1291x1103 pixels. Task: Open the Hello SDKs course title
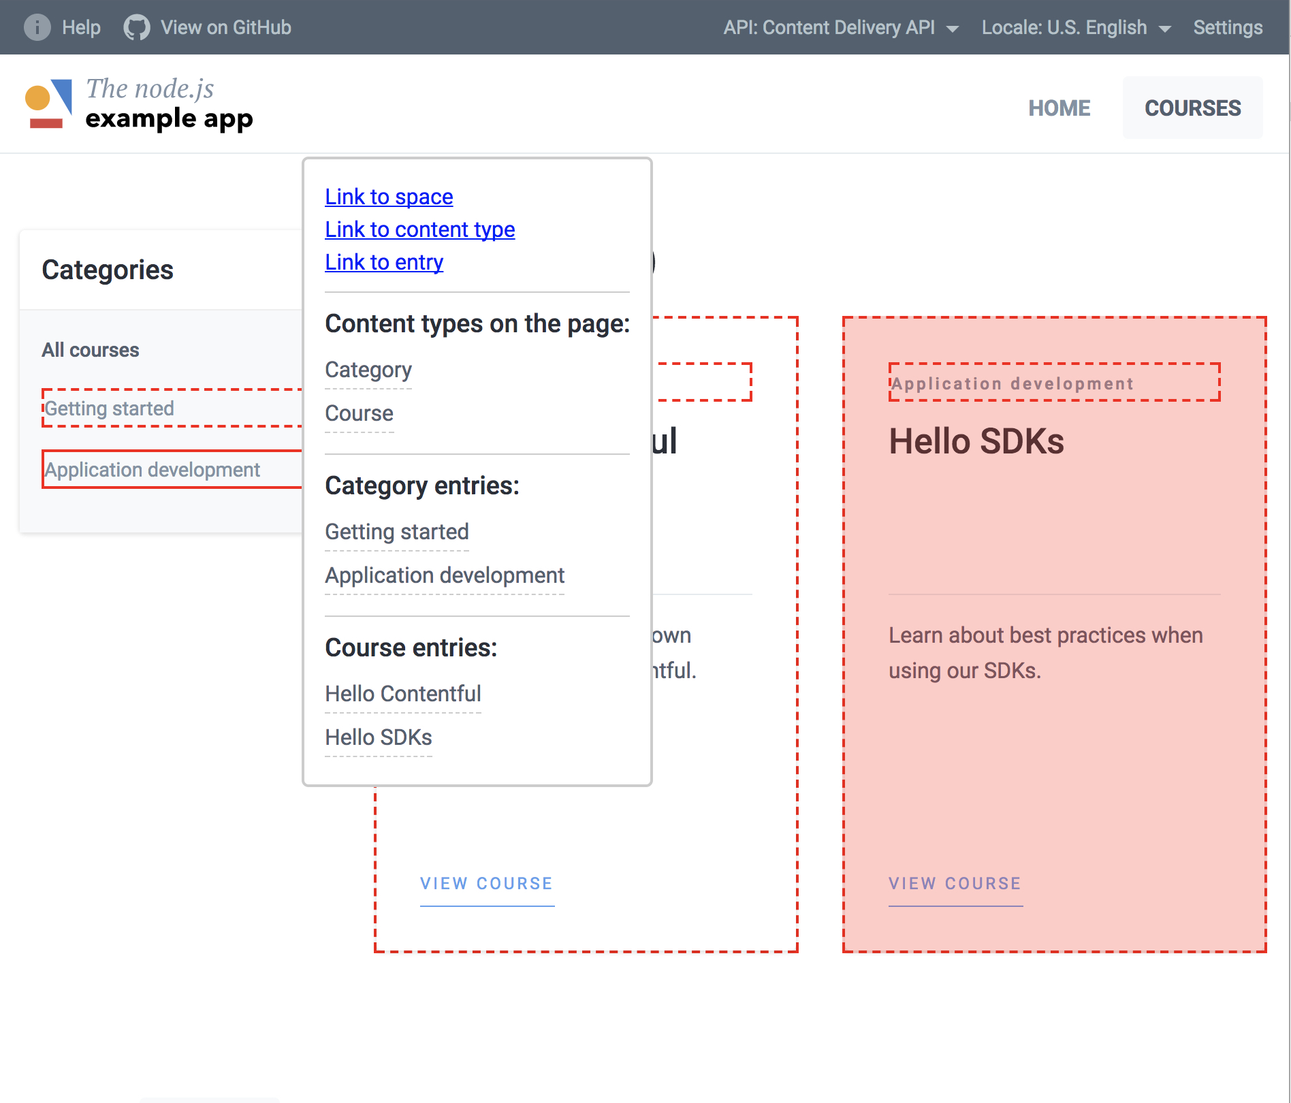click(x=976, y=441)
